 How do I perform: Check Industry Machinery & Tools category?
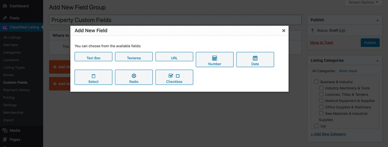[321, 88]
